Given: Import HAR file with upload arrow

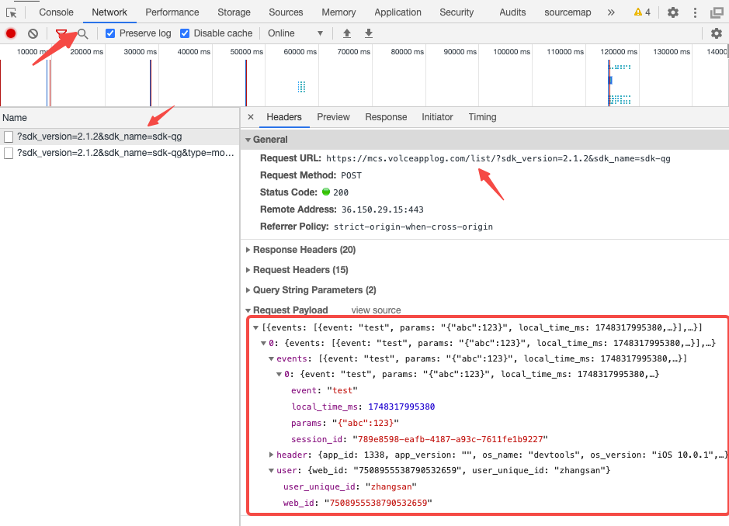Looking at the screenshot, I should pyautogui.click(x=347, y=33).
